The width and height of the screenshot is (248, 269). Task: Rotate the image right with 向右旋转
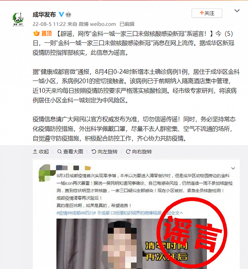tap(139, 152)
